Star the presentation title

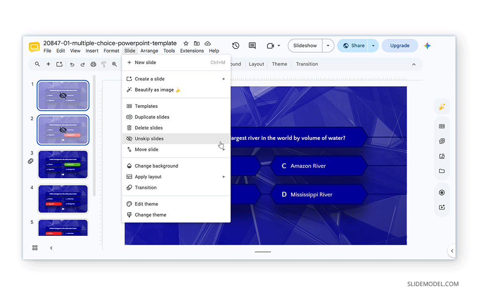pos(186,43)
